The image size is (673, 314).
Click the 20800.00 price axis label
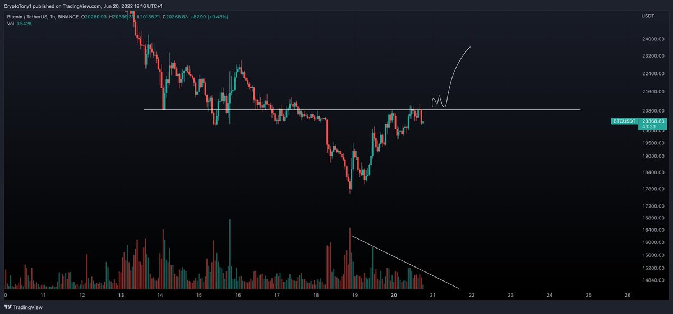654,110
